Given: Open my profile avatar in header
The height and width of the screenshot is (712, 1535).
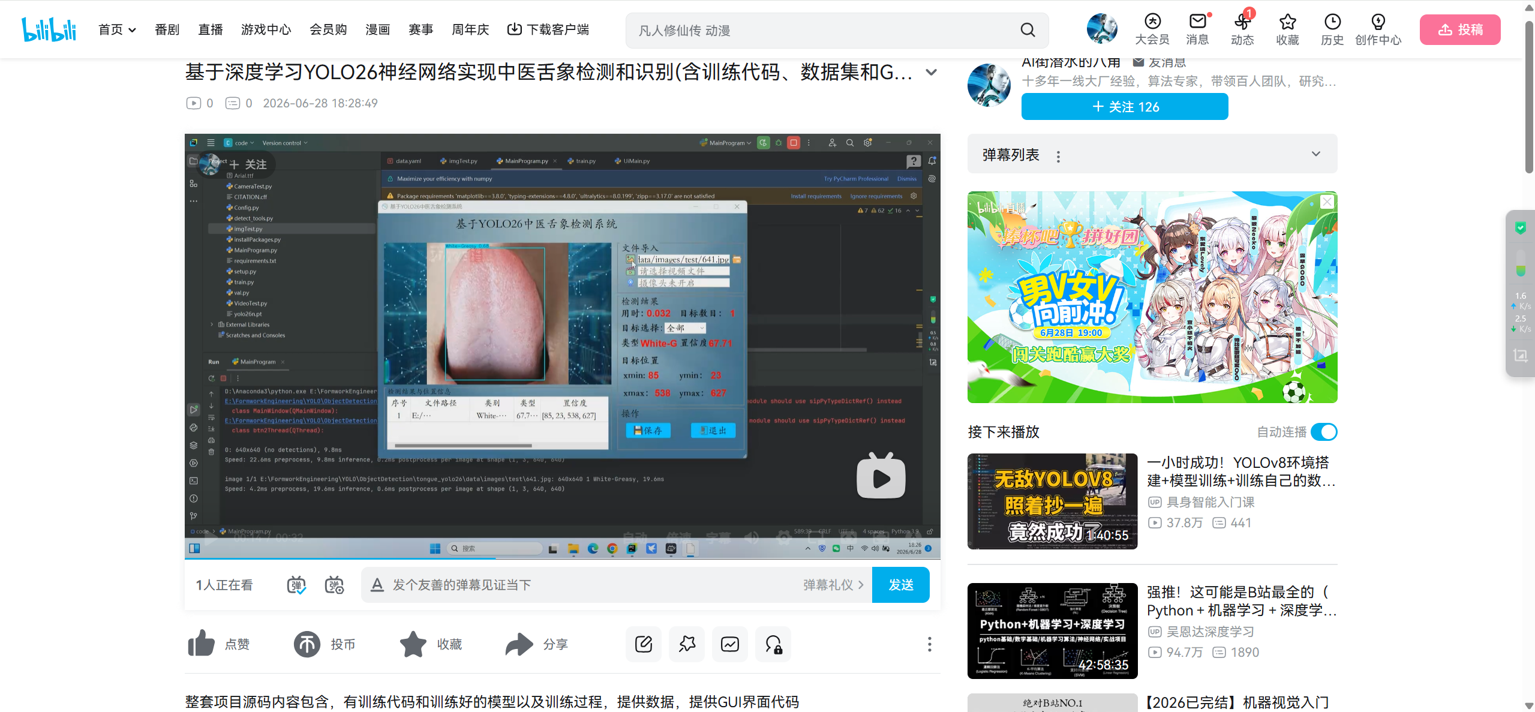Looking at the screenshot, I should coord(1102,29).
